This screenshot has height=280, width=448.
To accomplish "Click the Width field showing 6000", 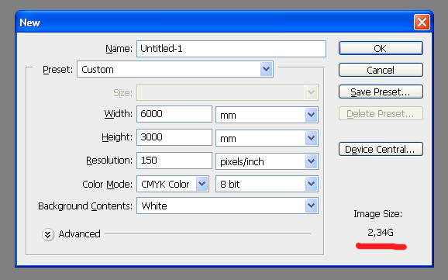I will (174, 114).
